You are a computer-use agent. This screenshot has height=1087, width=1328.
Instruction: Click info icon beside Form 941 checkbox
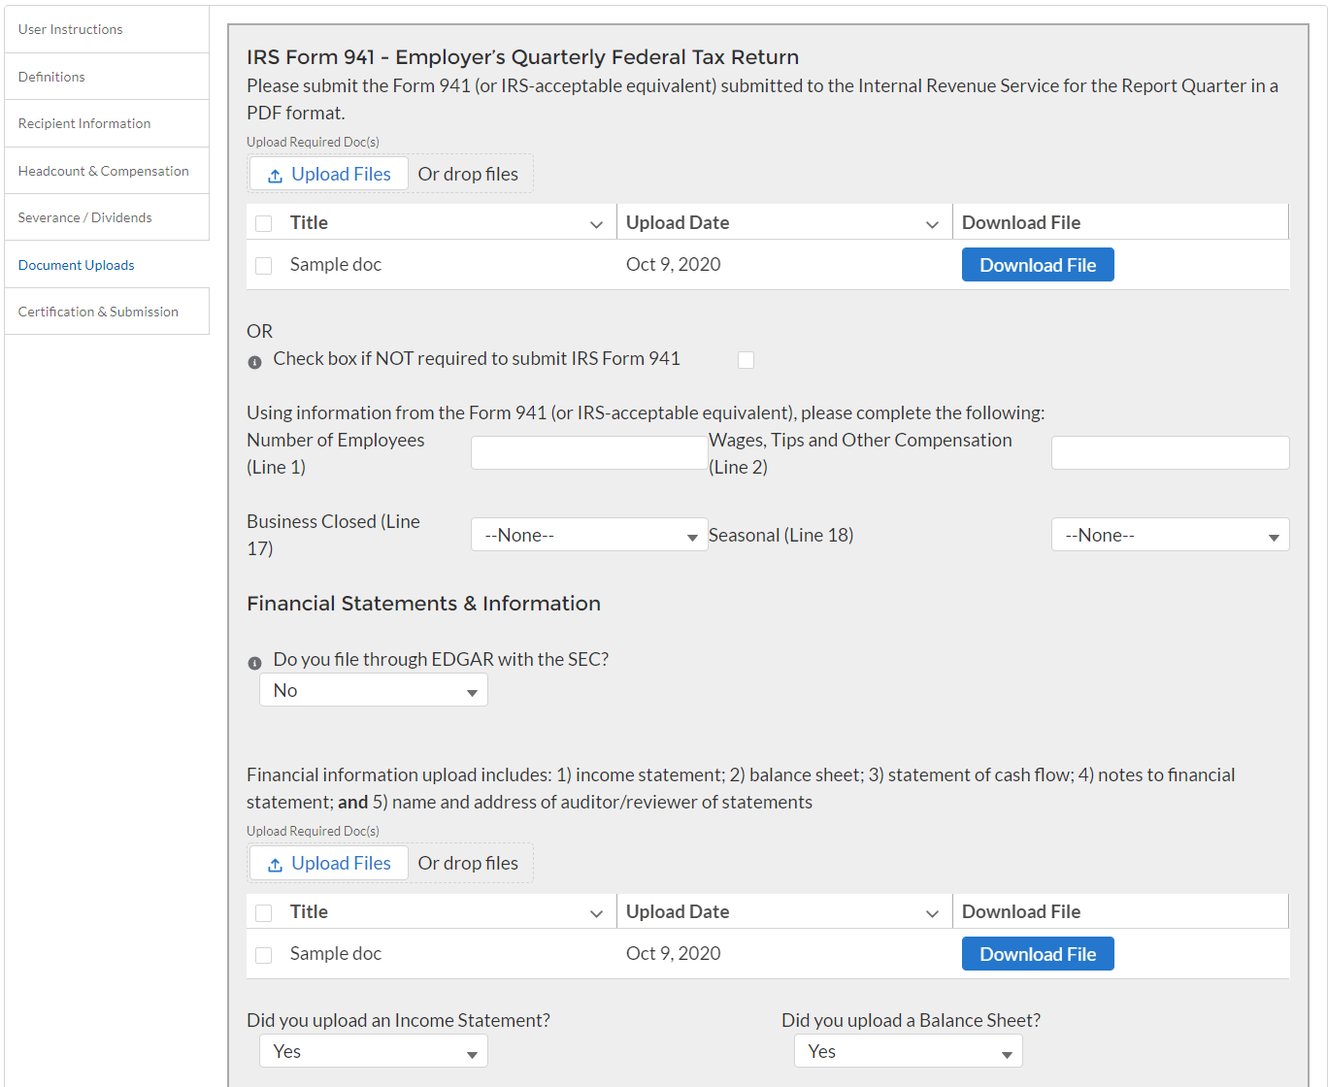click(254, 362)
